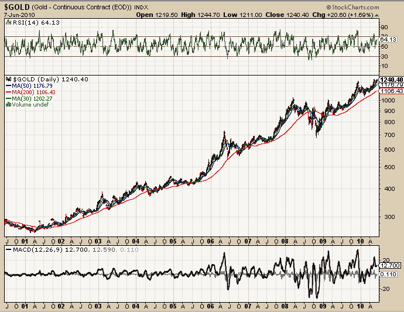Click the '$GOLD (Daily) 1240.40' legend text
Image resolution: width=404 pixels, height=312 pixels.
tap(50, 80)
